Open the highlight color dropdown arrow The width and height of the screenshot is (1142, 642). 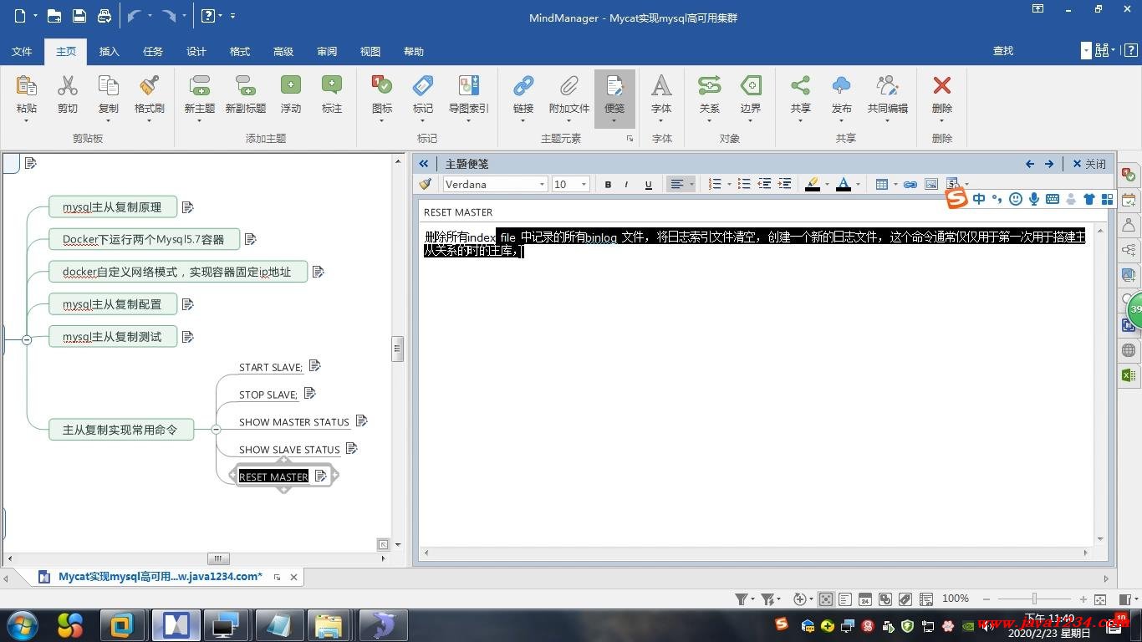tap(827, 185)
